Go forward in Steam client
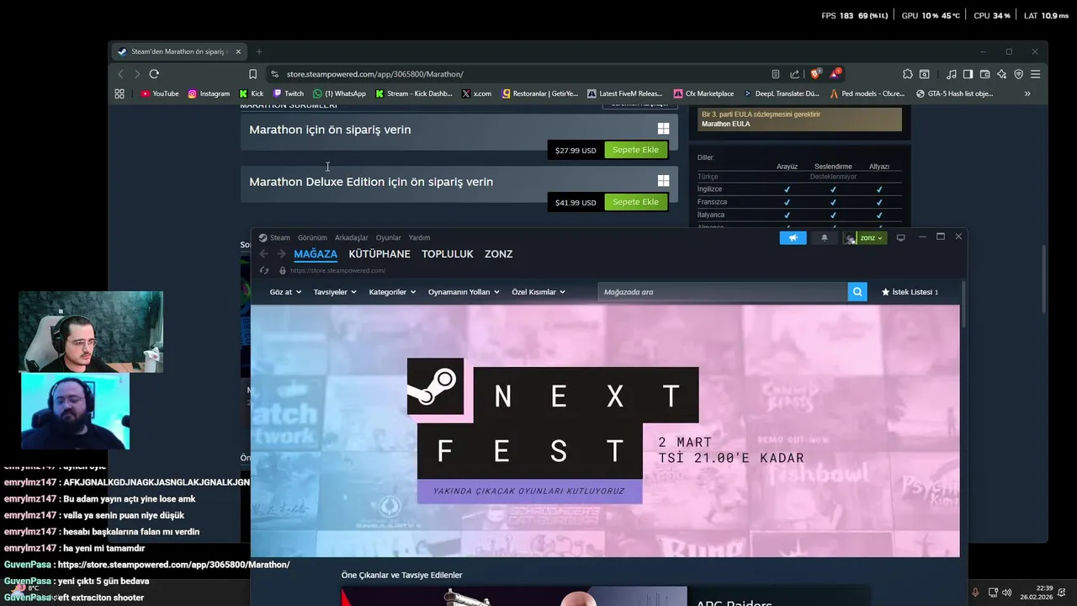Image resolution: width=1077 pixels, height=606 pixels. click(281, 253)
